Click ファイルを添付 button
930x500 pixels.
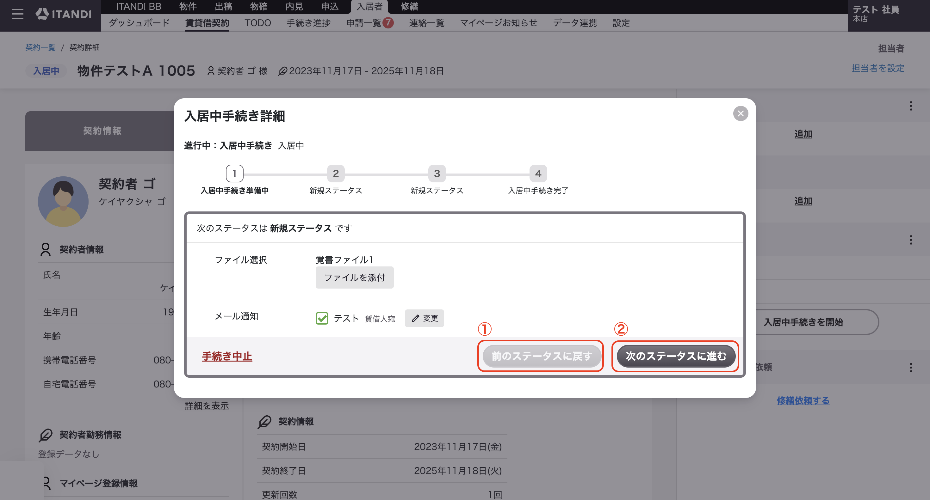(x=355, y=277)
